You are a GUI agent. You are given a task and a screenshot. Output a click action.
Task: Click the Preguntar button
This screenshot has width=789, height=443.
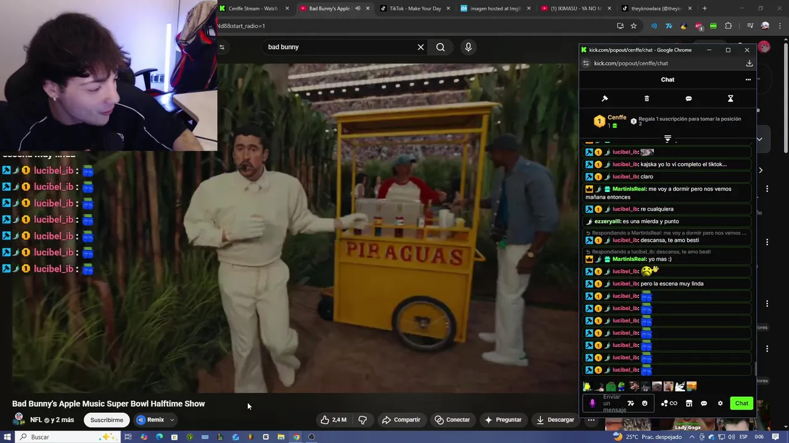[503, 420]
